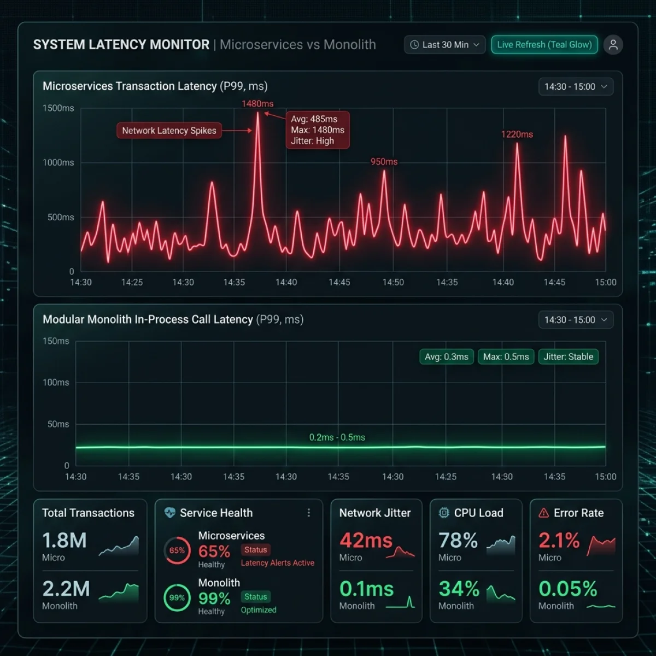
Task: Click the red Status badge under Microservices
Action: coord(256,550)
